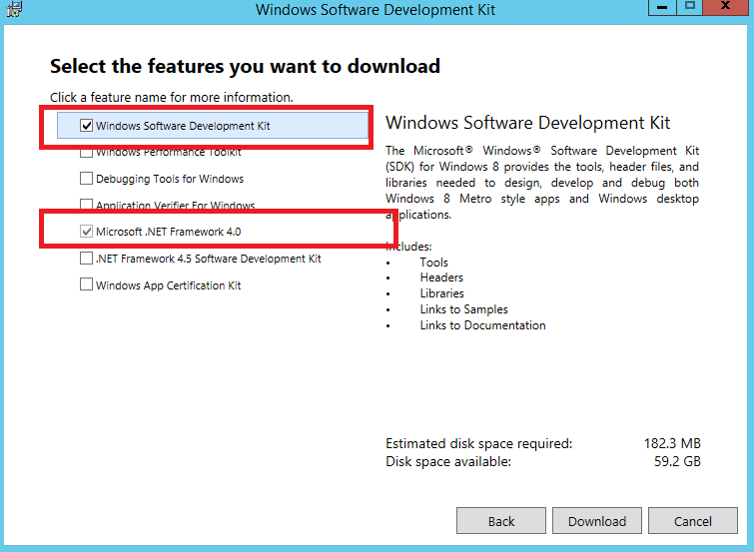Enable Windows App Certification Kit checkbox

point(86,284)
